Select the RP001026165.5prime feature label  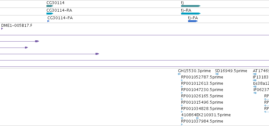pyautogui.click(x=202, y=96)
